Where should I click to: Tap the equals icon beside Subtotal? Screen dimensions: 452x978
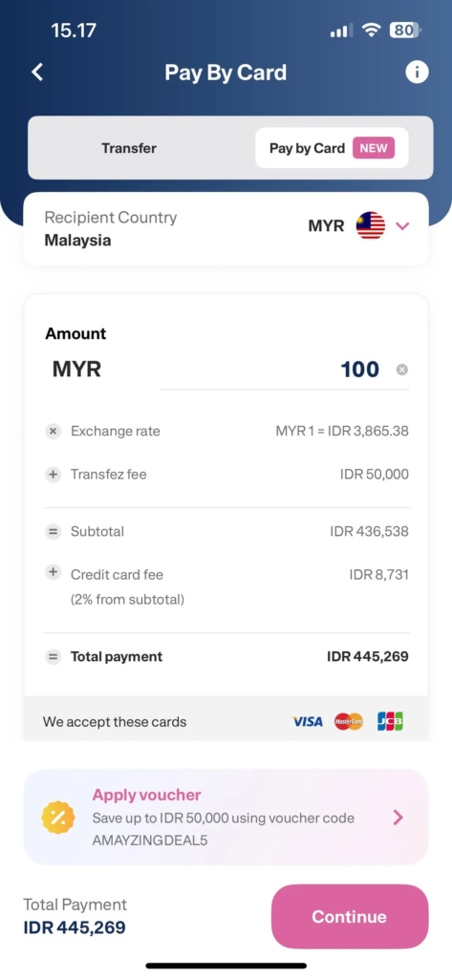click(54, 532)
